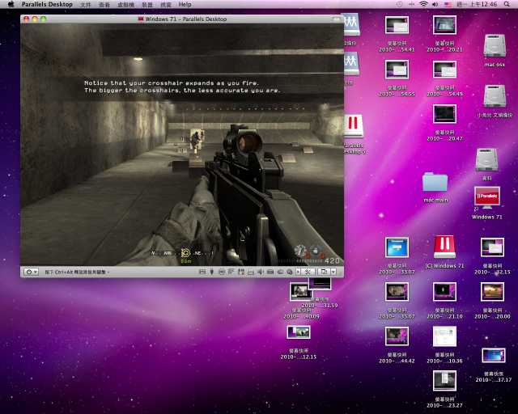
Task: Click the ammo count '420' in game
Action: tap(332, 261)
